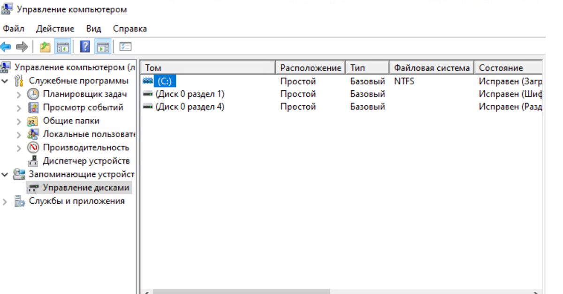Click the Производительность tree icon
Viewport: 563px width, 294px height.
coord(33,147)
